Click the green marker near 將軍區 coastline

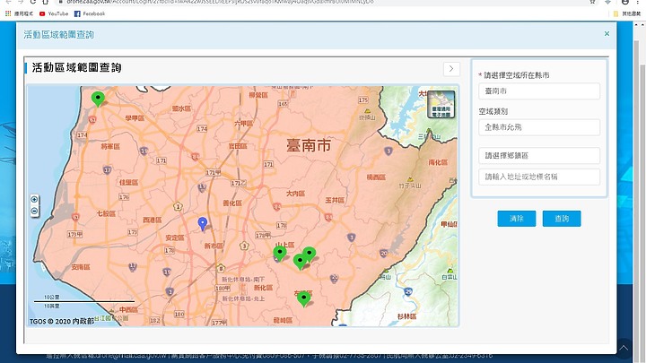[x=98, y=99]
